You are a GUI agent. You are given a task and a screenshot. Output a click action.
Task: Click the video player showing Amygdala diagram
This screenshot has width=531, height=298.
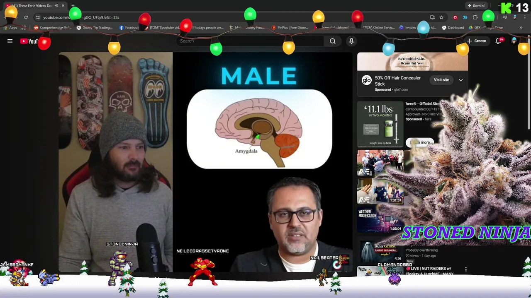click(205, 162)
